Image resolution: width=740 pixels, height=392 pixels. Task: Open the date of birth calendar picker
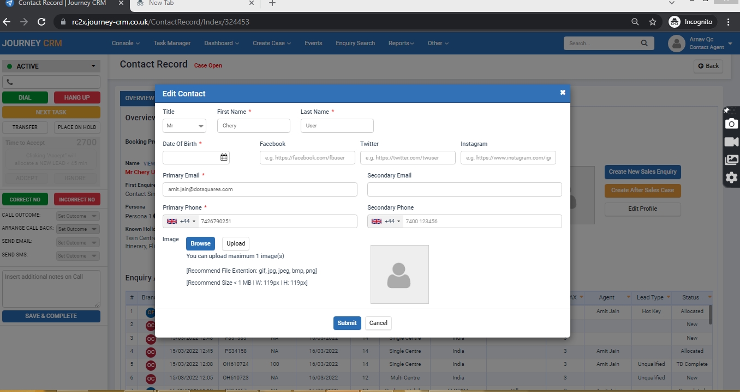(x=224, y=157)
